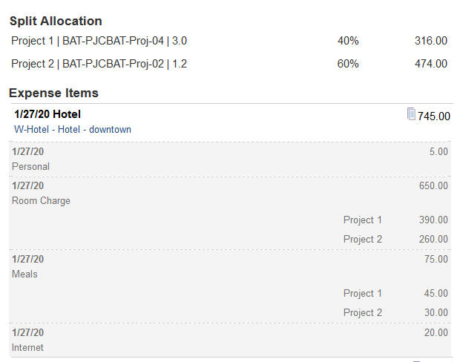Open the W-Hotel - Hotel - downtown link
This screenshot has width=460, height=362.
point(73,129)
